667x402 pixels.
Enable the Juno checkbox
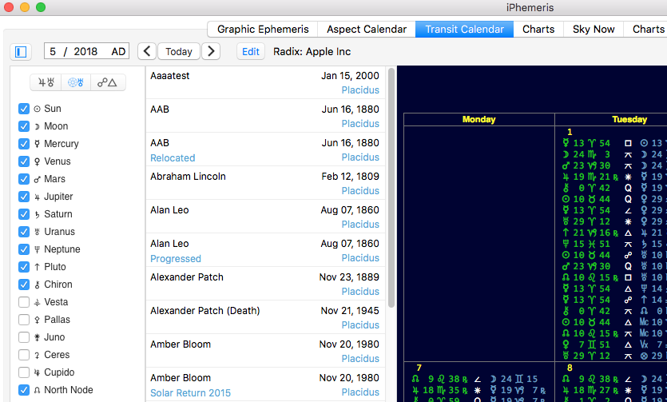coord(24,337)
